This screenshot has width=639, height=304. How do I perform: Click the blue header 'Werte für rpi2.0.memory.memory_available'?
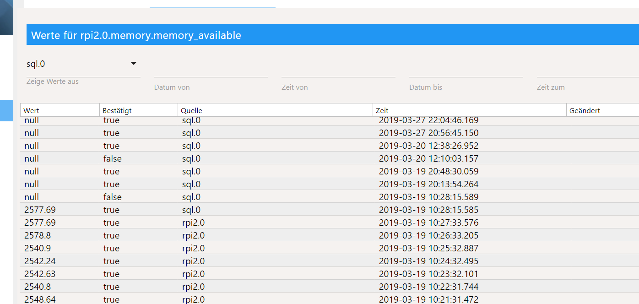click(x=136, y=35)
